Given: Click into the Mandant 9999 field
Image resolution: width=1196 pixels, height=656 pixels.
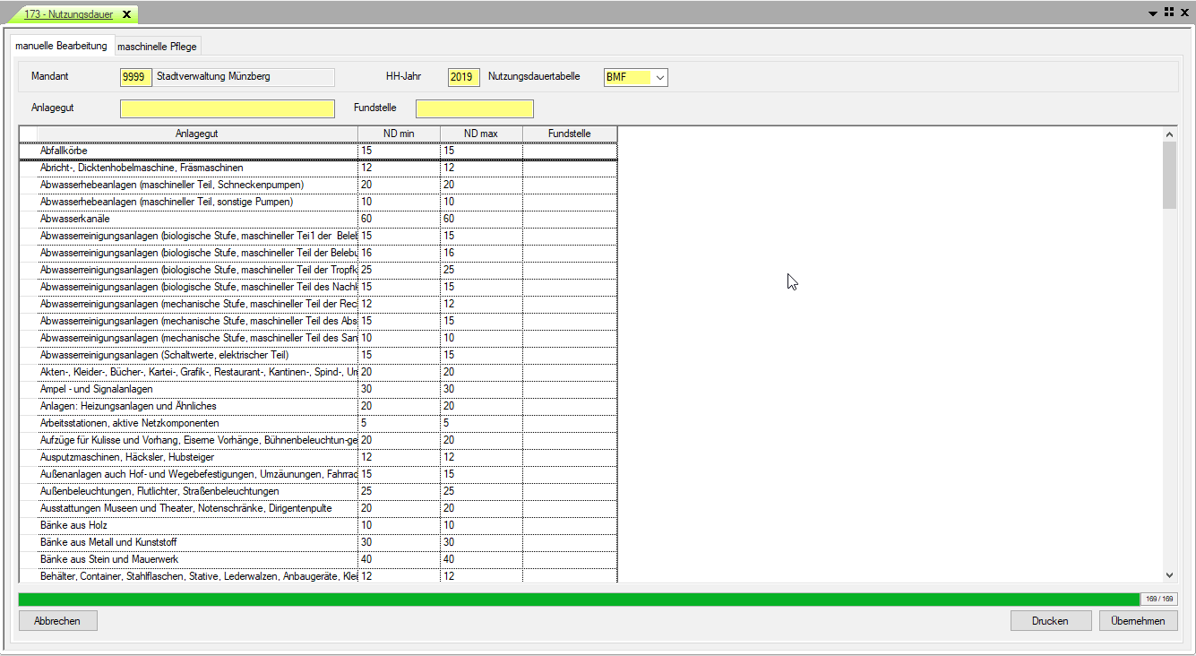Looking at the screenshot, I should 135,77.
